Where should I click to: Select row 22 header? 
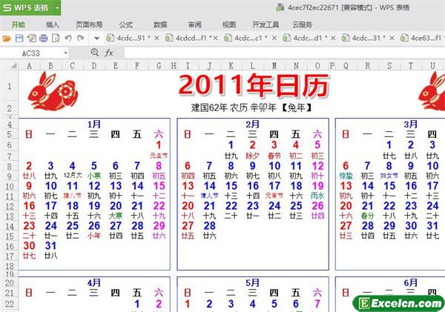click(9, 304)
